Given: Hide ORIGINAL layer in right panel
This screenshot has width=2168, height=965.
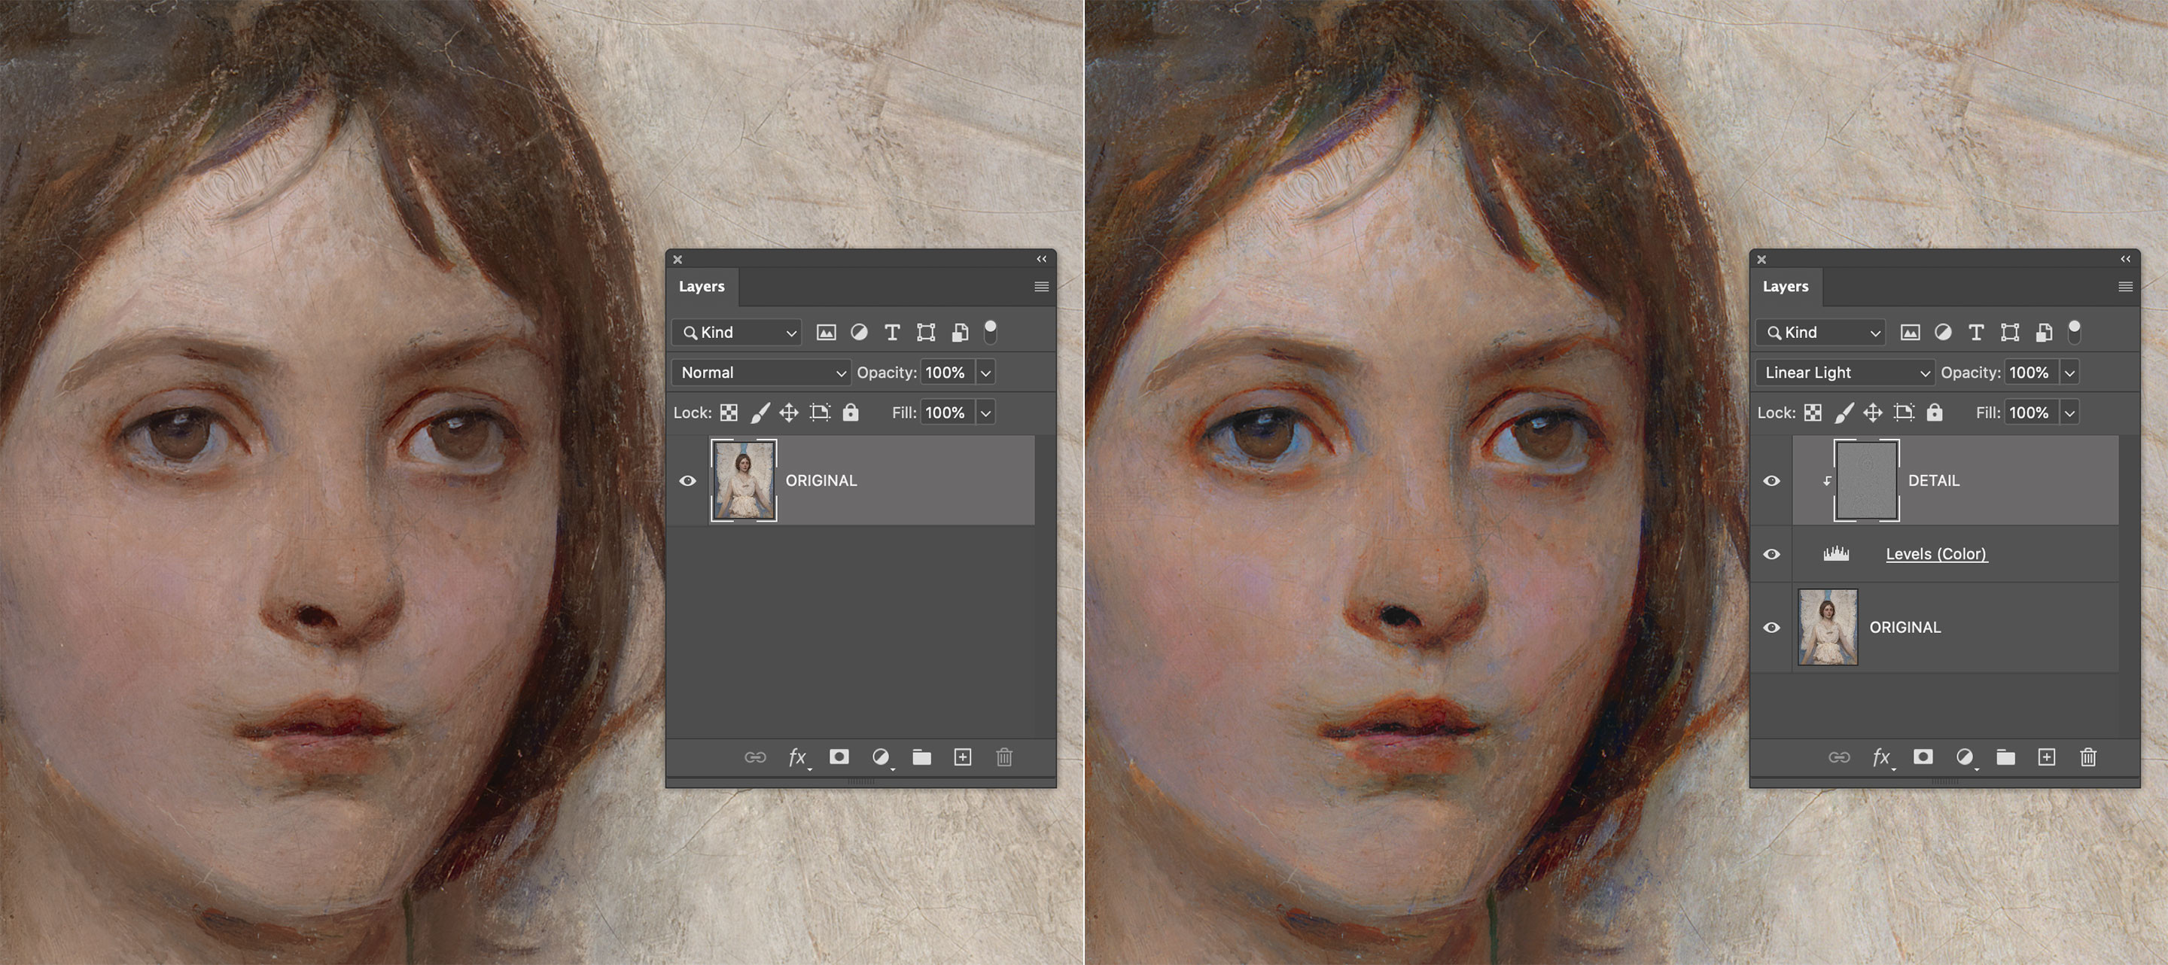Looking at the screenshot, I should tap(1771, 627).
